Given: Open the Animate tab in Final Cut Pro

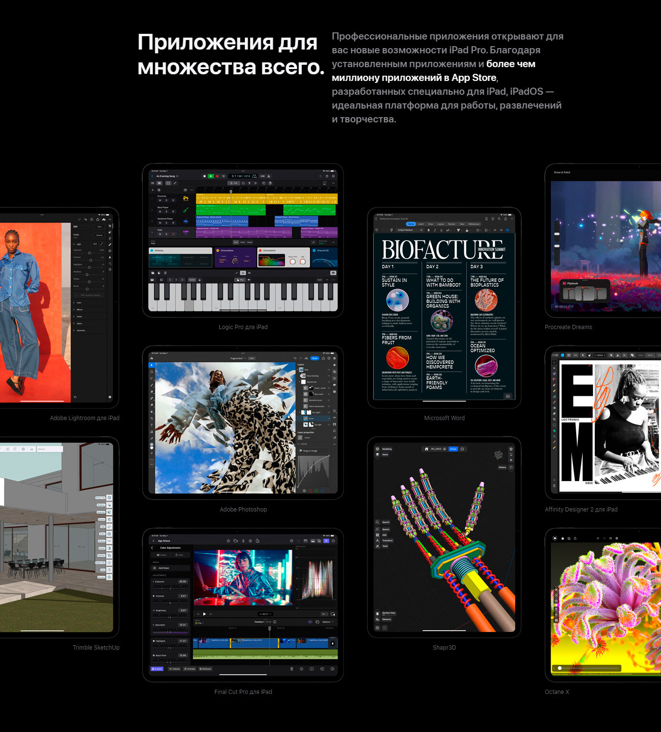Looking at the screenshot, I should [x=190, y=669].
